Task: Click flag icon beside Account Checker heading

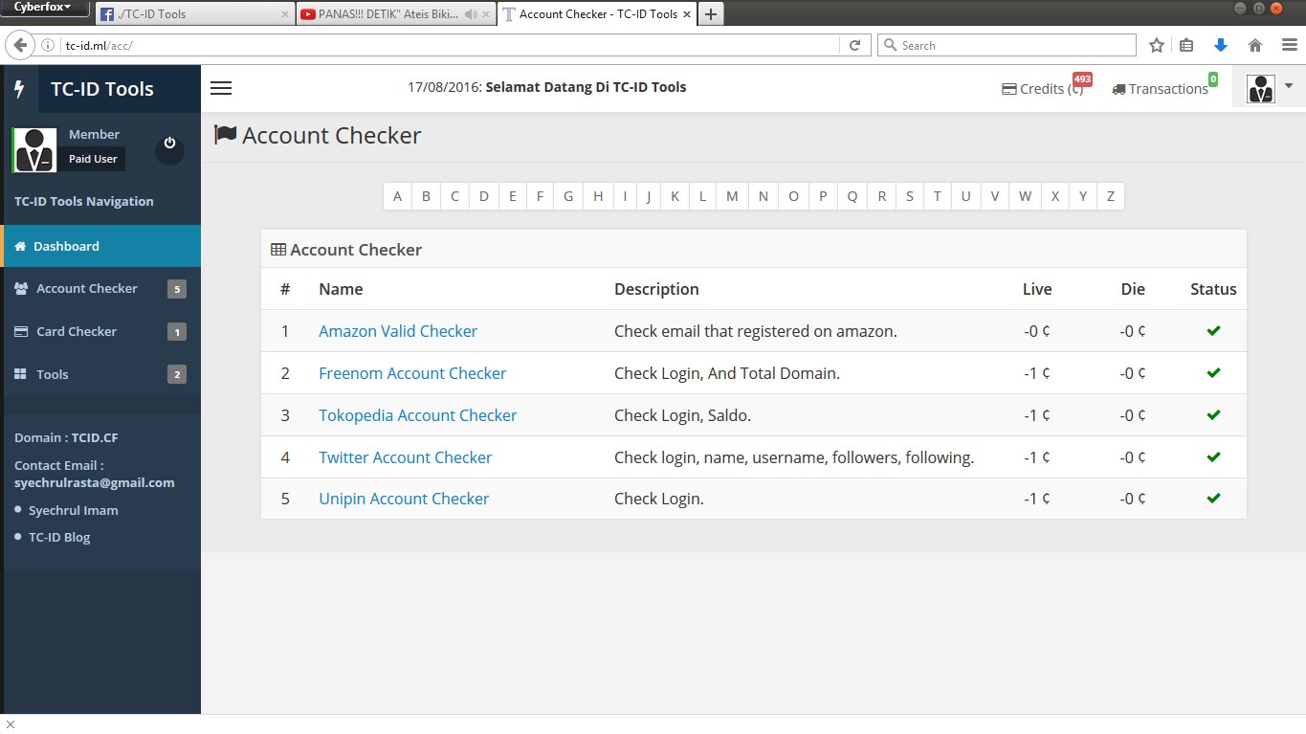Action: pos(226,134)
